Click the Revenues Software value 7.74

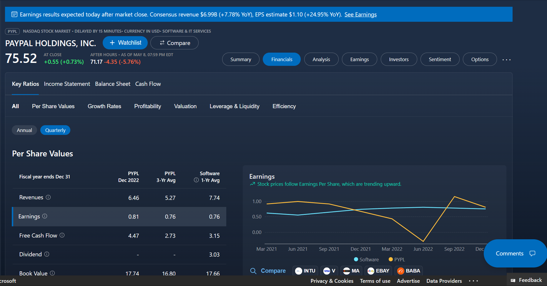[215, 198]
